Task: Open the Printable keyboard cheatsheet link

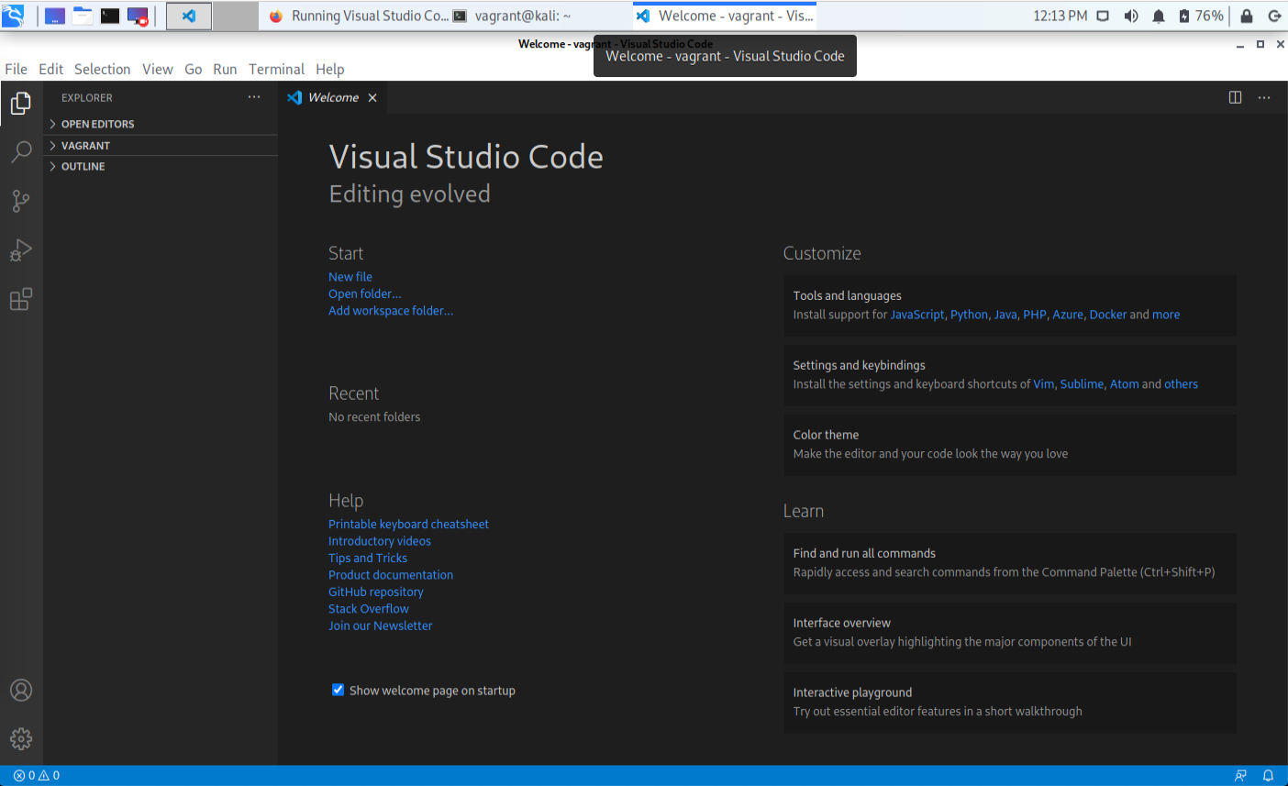Action: point(408,524)
